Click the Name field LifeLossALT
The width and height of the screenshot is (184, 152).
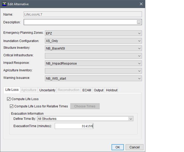[x=83, y=14]
